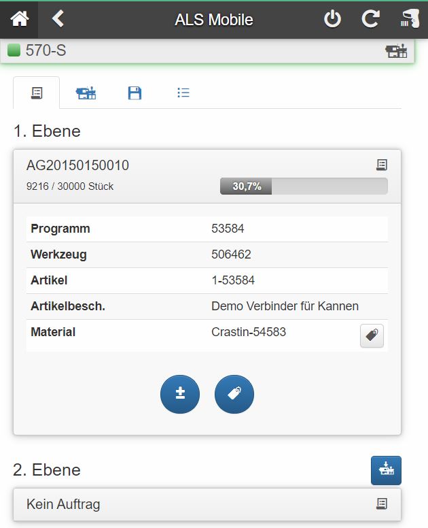The image size is (428, 528).
Task: Go to the home screen
Action: click(19, 19)
